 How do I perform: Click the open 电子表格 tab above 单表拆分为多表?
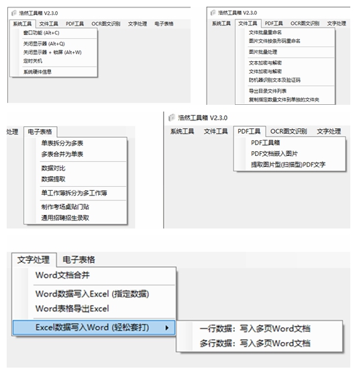[x=40, y=132]
